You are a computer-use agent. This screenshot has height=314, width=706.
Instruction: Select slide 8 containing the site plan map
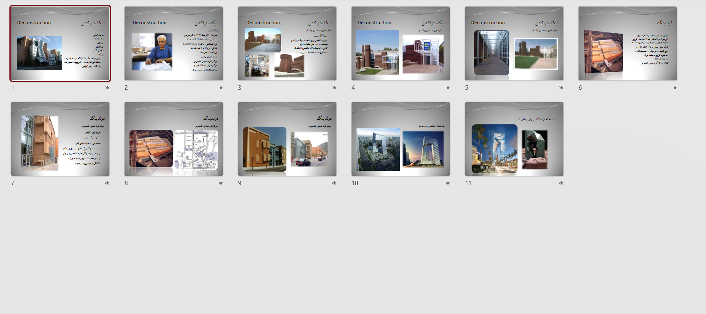(174, 139)
